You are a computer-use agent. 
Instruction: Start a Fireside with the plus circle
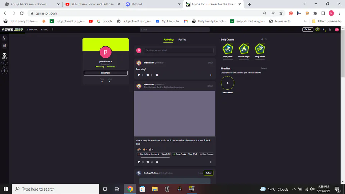pos(227,83)
